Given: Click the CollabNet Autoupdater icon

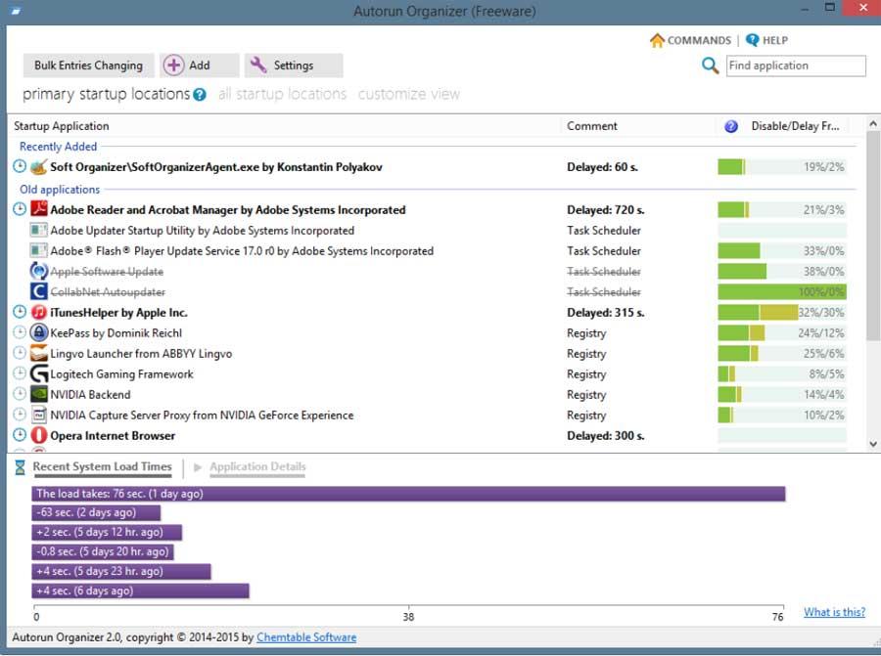Looking at the screenshot, I should pyautogui.click(x=39, y=291).
